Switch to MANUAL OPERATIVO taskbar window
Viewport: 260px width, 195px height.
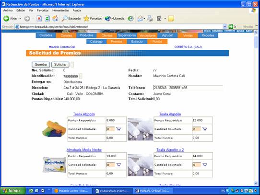(153, 191)
